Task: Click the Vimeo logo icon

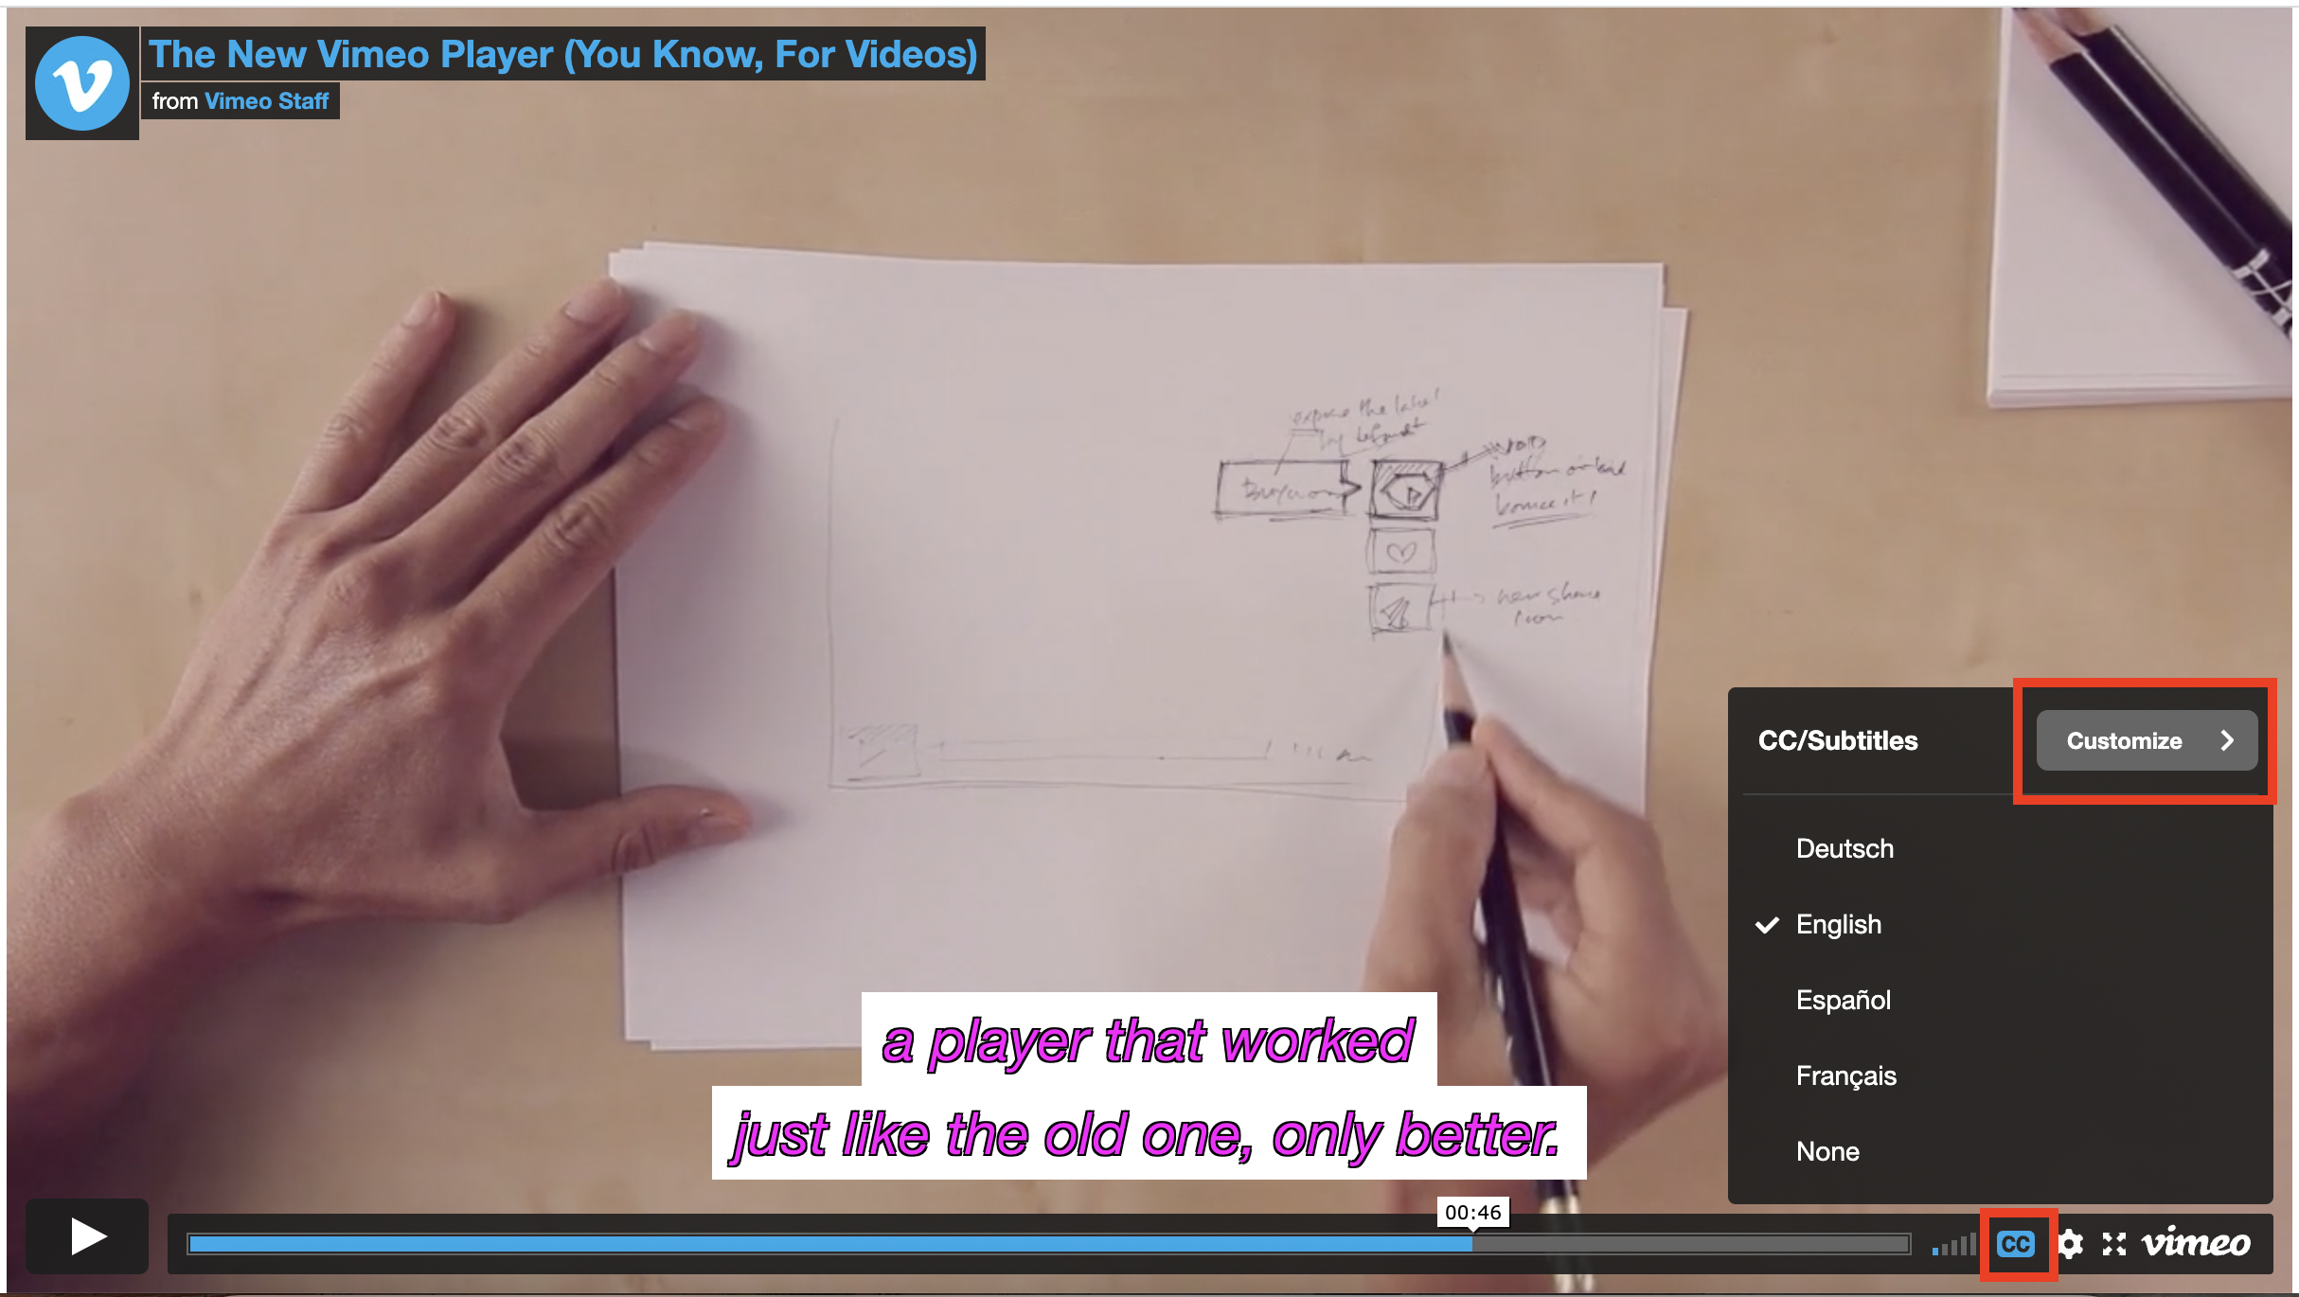Action: (x=82, y=76)
